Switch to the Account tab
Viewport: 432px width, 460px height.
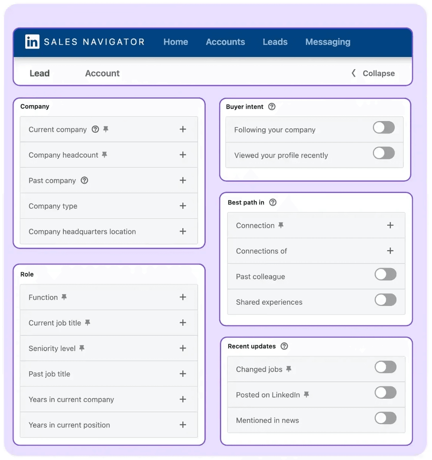click(102, 73)
